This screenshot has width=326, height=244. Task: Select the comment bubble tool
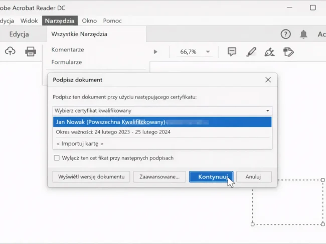[232, 51]
